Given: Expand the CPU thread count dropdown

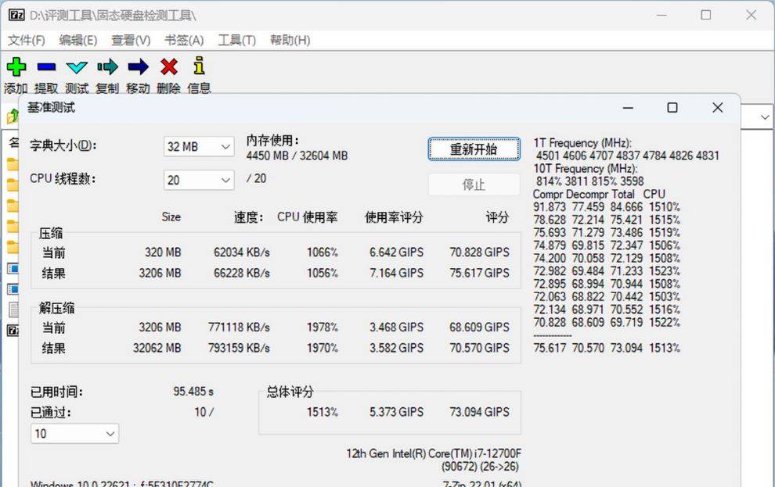Looking at the screenshot, I should coord(199,180).
